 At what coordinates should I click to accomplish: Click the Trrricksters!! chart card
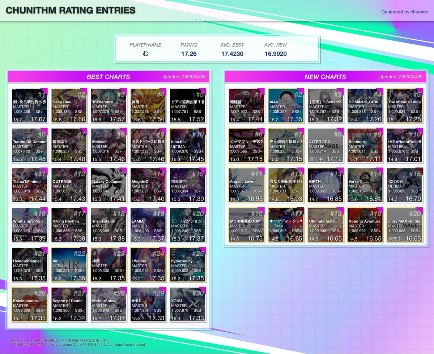109,225
